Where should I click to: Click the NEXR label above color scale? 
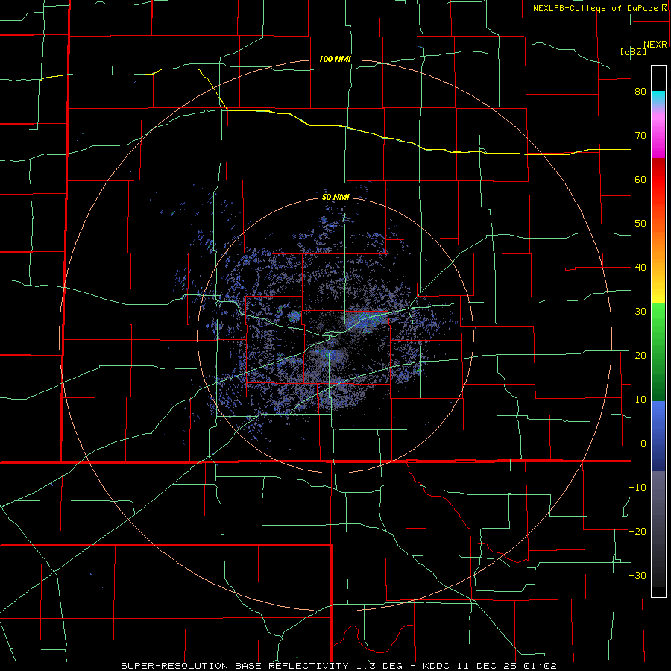point(655,45)
